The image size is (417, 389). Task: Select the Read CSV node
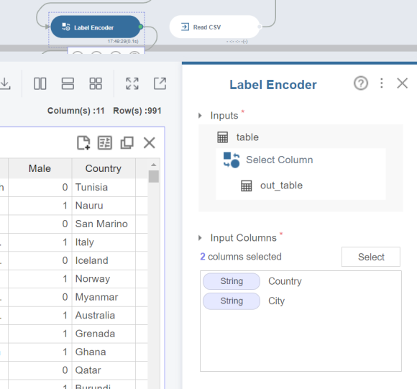click(214, 27)
